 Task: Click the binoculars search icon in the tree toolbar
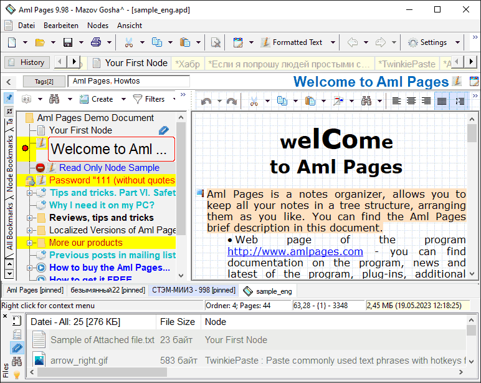click(54, 99)
